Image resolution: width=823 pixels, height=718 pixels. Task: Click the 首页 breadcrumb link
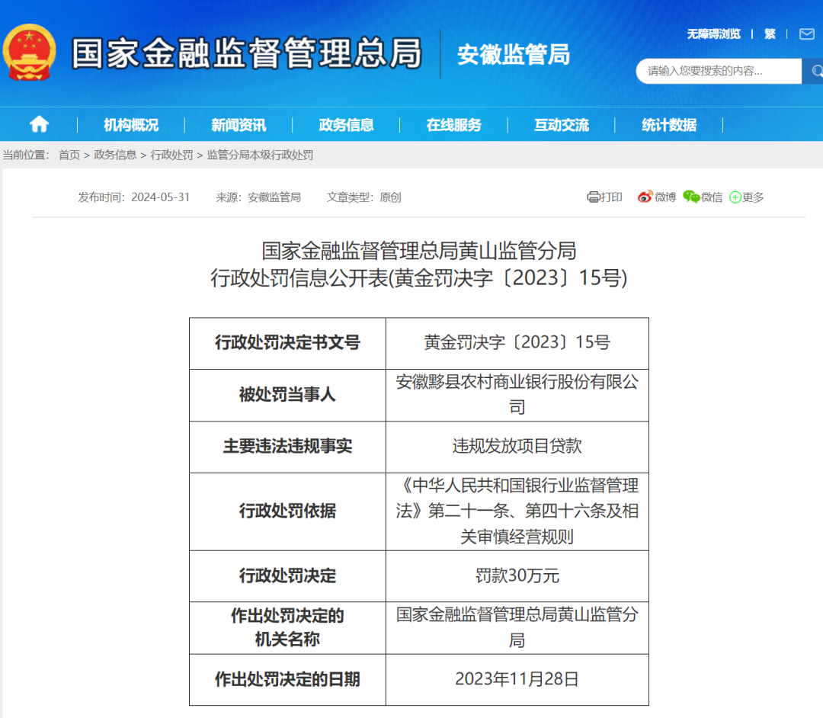pyautogui.click(x=69, y=155)
